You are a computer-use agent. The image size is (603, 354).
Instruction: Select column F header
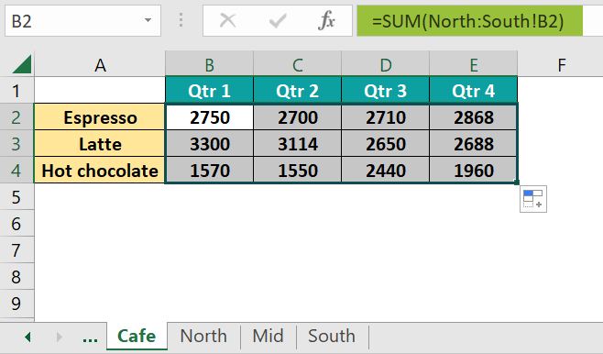pyautogui.click(x=561, y=64)
